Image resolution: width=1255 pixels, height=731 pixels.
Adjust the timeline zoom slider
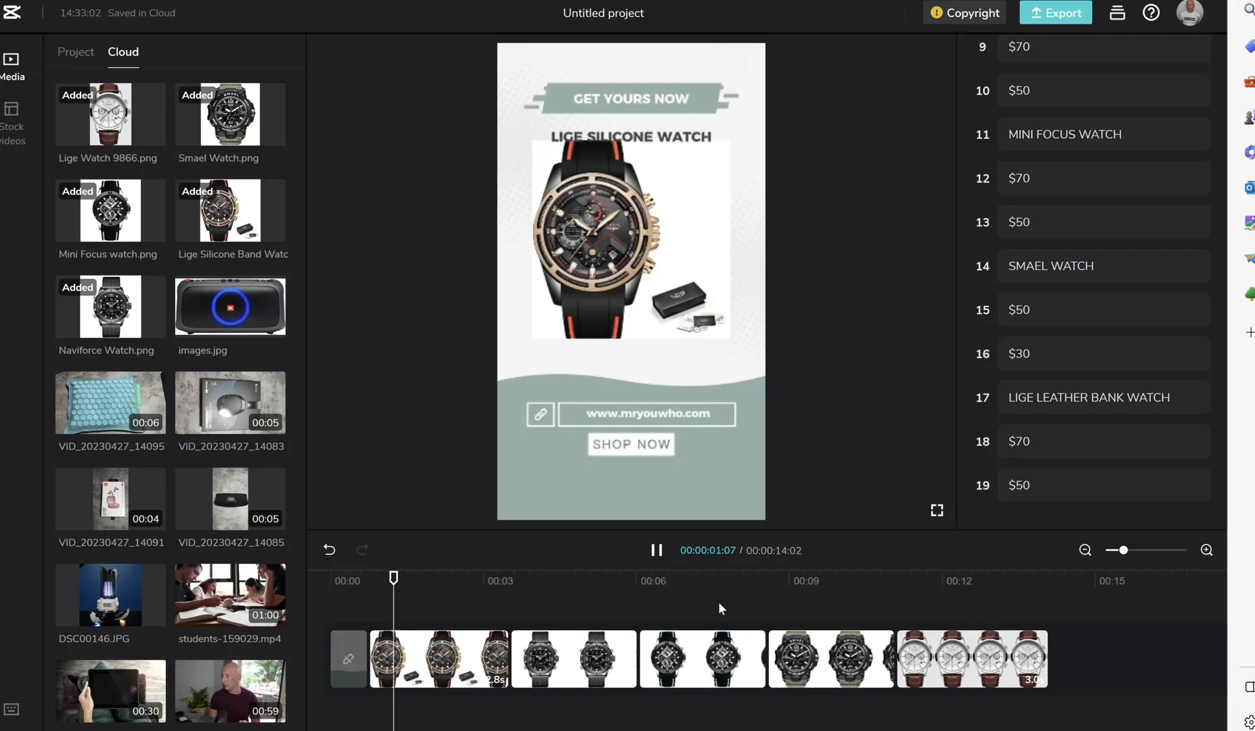(1124, 550)
